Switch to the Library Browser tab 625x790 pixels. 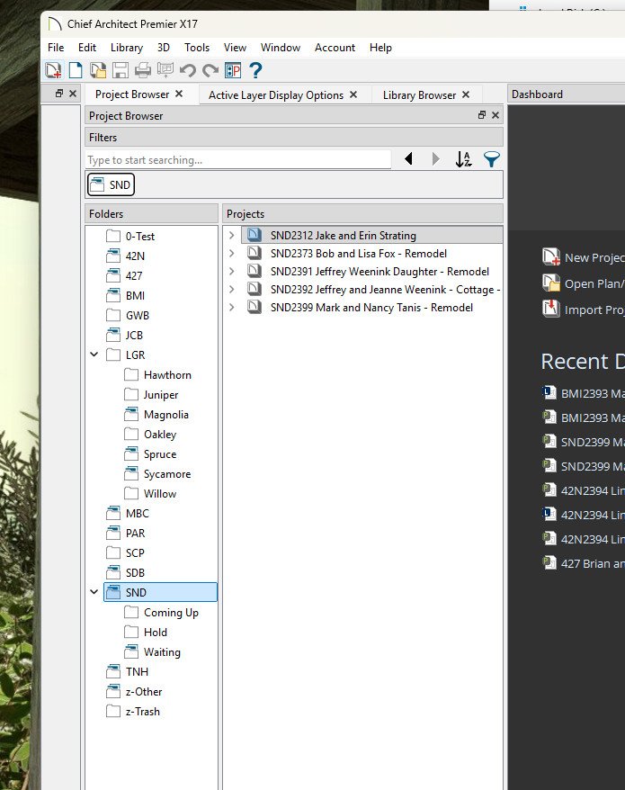(419, 94)
